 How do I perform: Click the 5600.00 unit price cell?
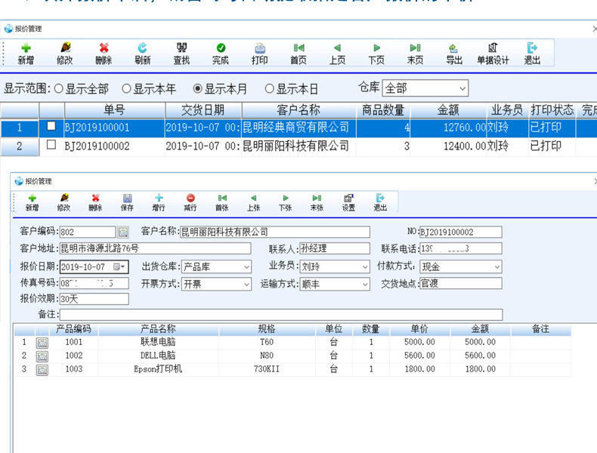(x=419, y=356)
